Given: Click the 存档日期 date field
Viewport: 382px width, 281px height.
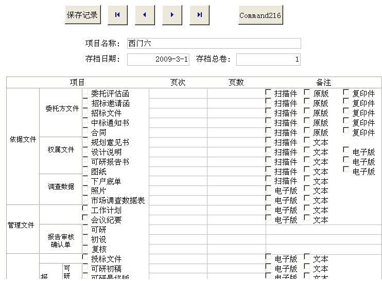Looking at the screenshot, I should (x=158, y=59).
